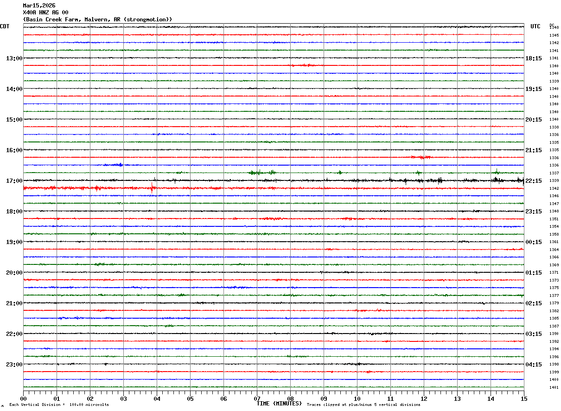
Task: Click minute tick label 07 on time axis
Action: pyautogui.click(x=257, y=398)
